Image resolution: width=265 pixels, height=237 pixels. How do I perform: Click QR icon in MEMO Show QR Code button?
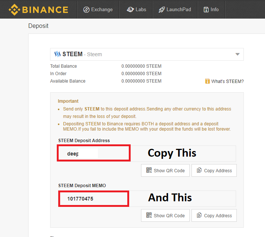click(x=149, y=215)
